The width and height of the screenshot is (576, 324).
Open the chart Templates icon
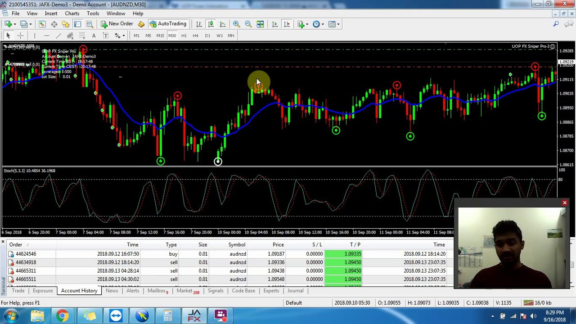332,24
